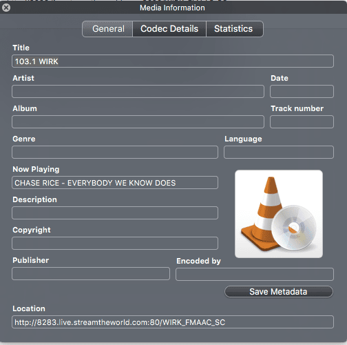Focus the Copyright input field
Screen dimensions: 347x345
[115, 244]
